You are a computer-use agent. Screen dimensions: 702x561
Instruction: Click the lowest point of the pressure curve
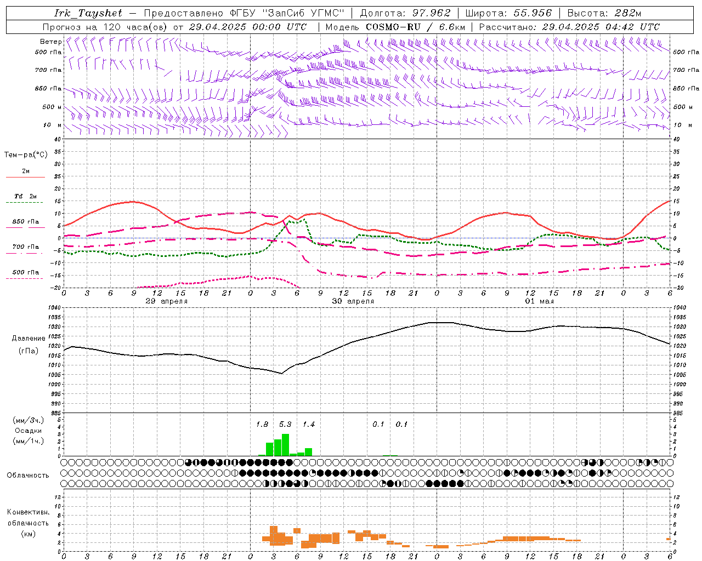[x=281, y=374]
